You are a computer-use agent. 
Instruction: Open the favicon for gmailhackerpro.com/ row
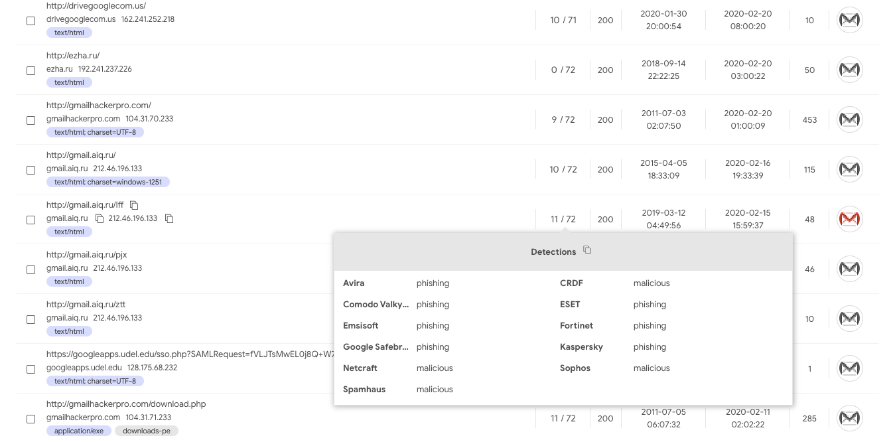point(850,119)
